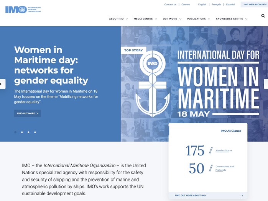The image size is (268, 201).
Task: Open IMO Web Accounts button
Action: (x=255, y=5)
